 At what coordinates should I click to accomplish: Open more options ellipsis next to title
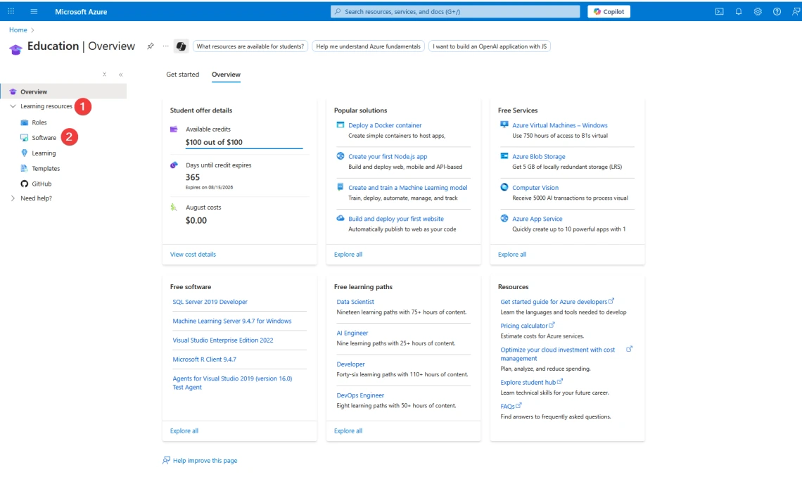[x=165, y=46]
